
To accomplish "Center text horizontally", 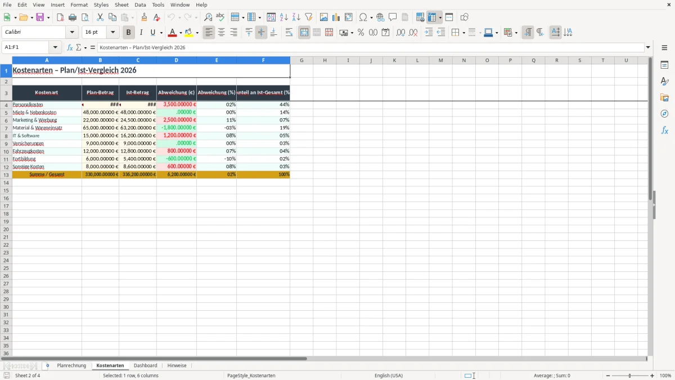I will pos(222,33).
